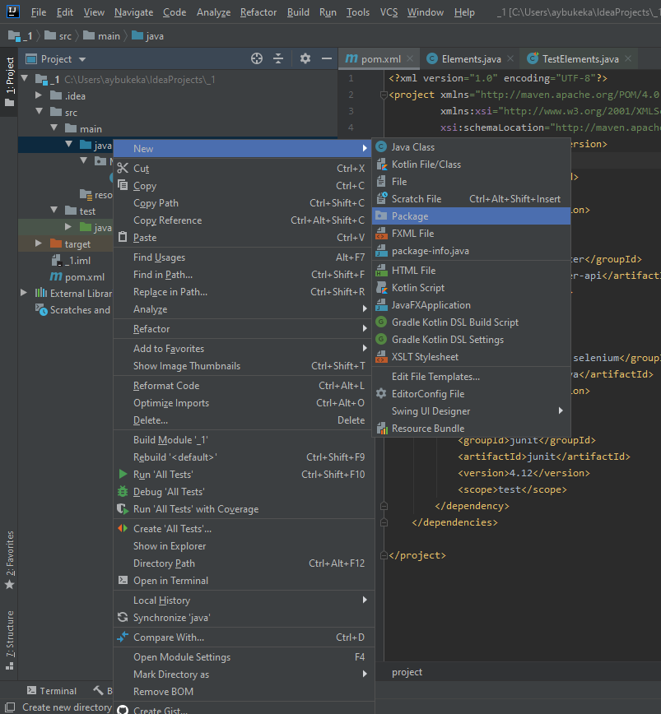The height and width of the screenshot is (714, 661).
Task: Click Copy Path in context menu
Action: pos(244,203)
